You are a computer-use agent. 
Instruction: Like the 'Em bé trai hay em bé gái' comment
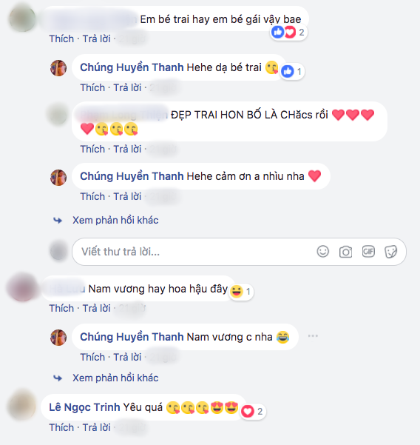pos(61,39)
